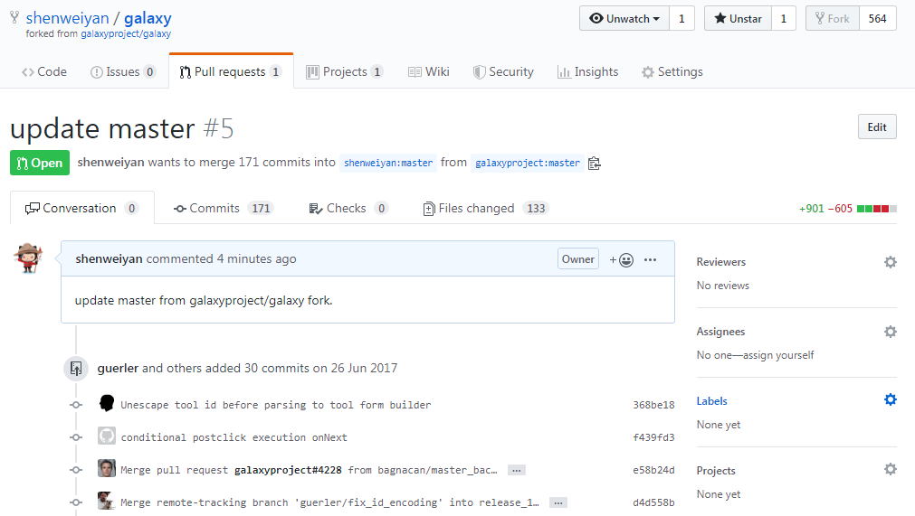The height and width of the screenshot is (516, 915).
Task: Click the Unstar button
Action: coord(738,19)
